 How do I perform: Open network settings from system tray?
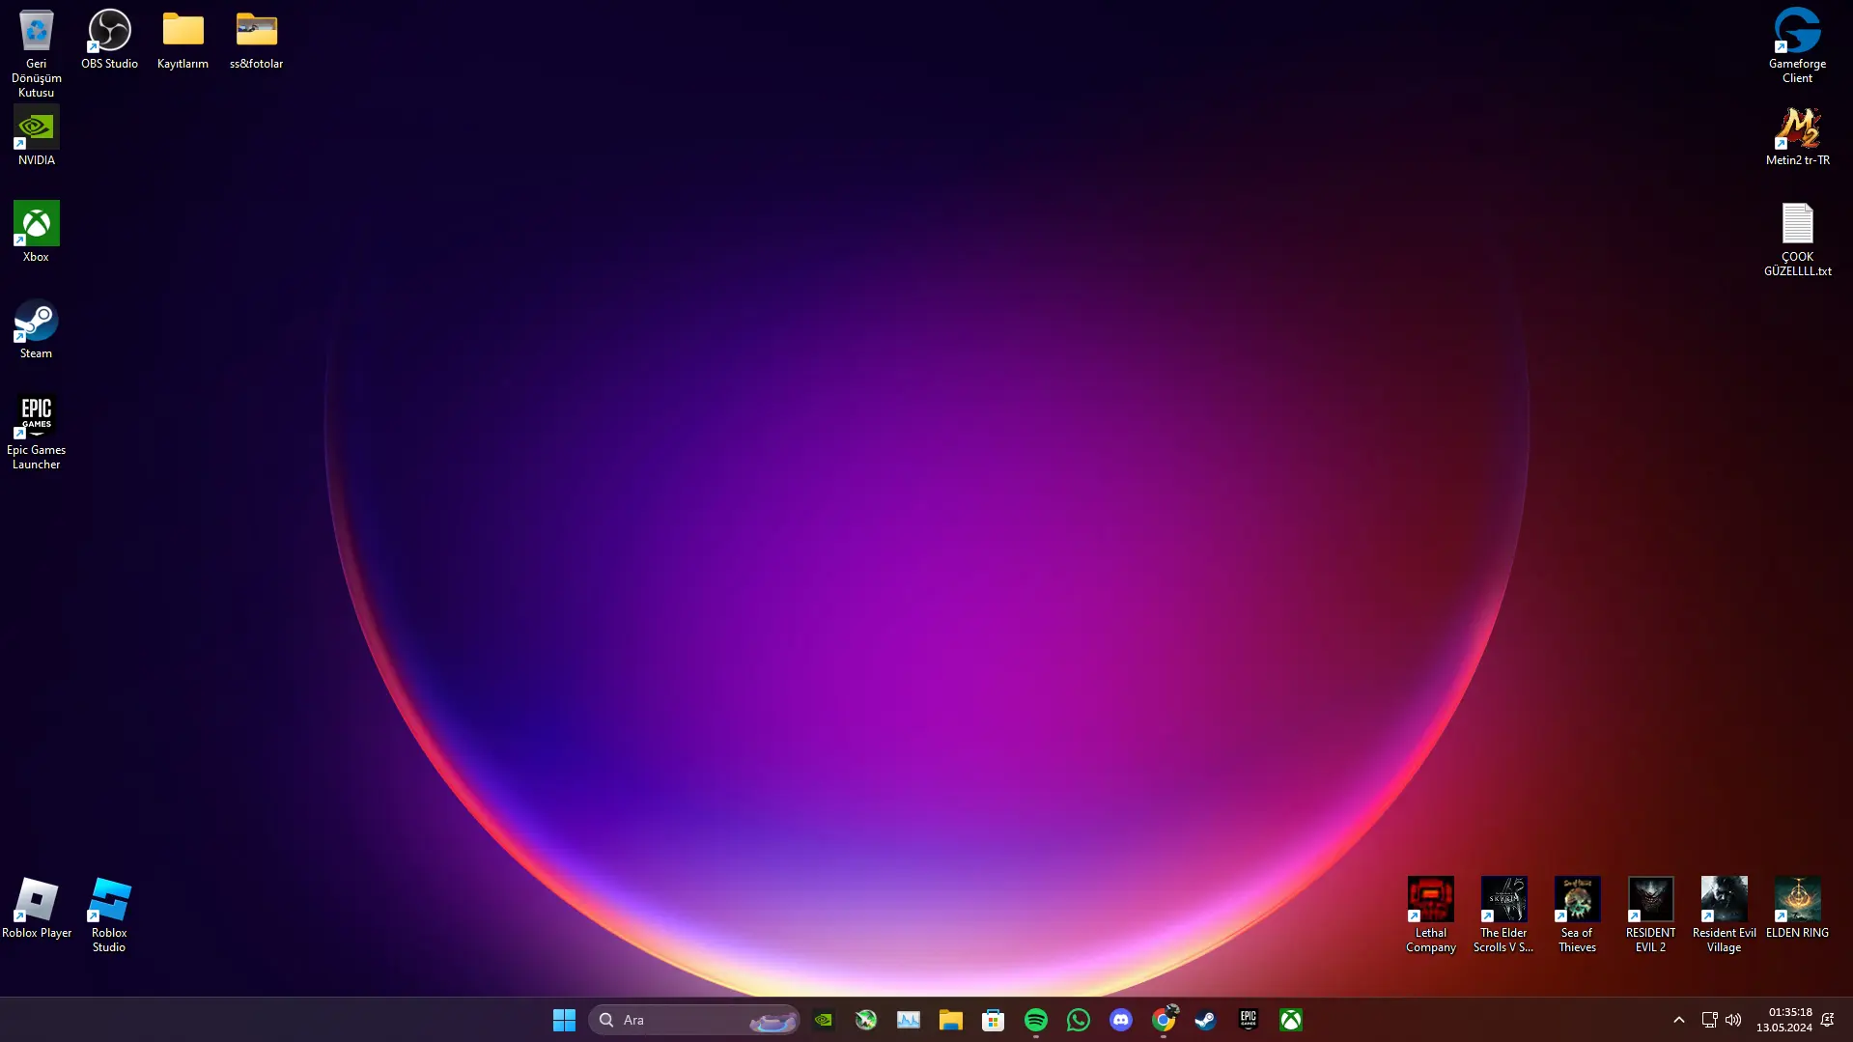[x=1708, y=1020]
